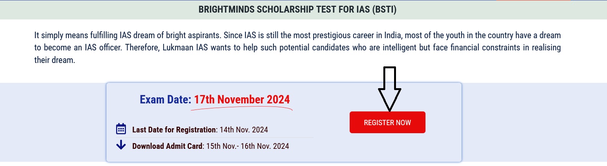The image size is (607, 166).
Task: Click the '14th Nov. 2024' registration deadline text
Action: point(244,130)
